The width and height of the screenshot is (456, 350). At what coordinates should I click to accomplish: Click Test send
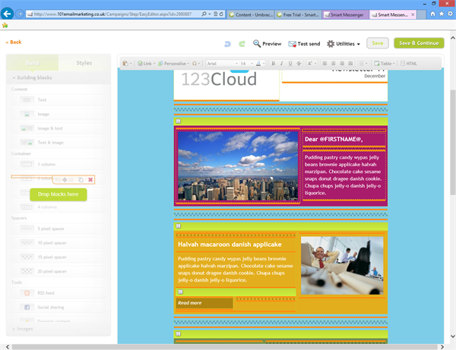(x=304, y=43)
